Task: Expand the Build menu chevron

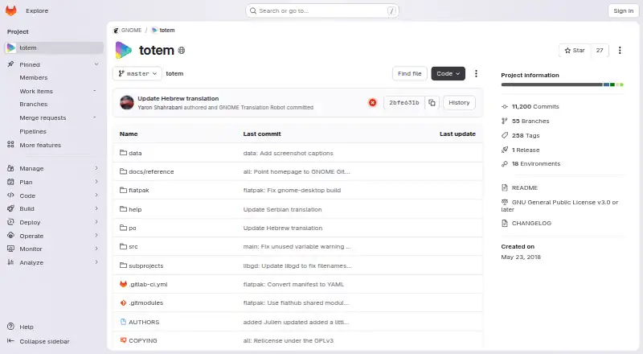Action: [96, 208]
